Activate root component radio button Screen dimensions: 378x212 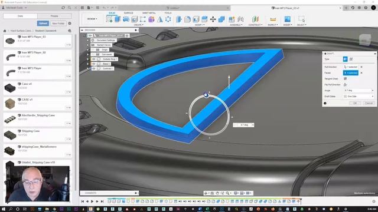(x=127, y=35)
